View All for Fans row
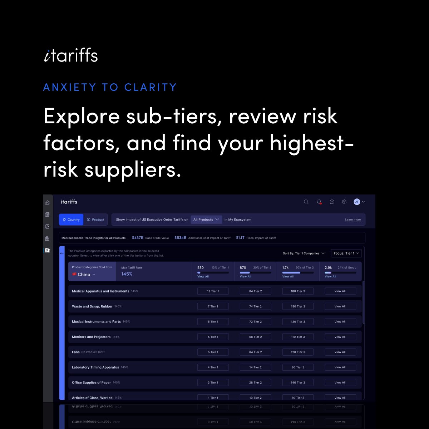Viewport: 429px width, 429px height. (340, 352)
